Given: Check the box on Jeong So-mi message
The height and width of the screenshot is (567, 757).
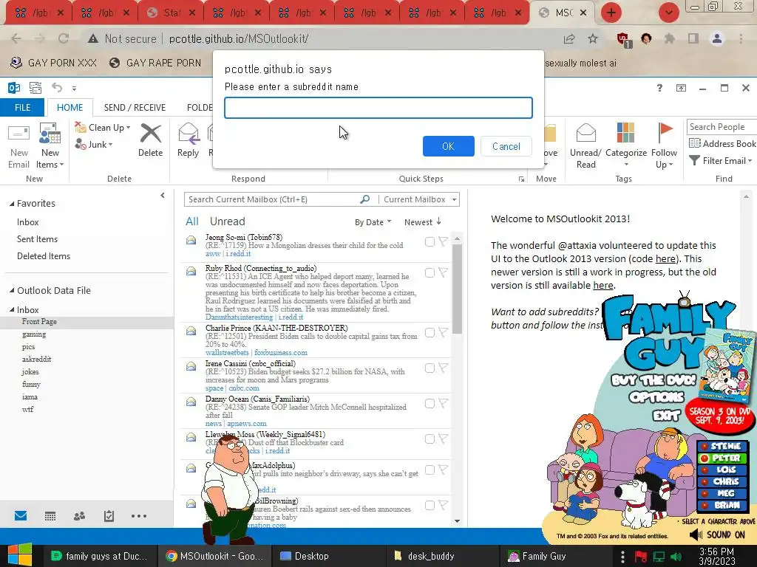Looking at the screenshot, I should (x=430, y=242).
